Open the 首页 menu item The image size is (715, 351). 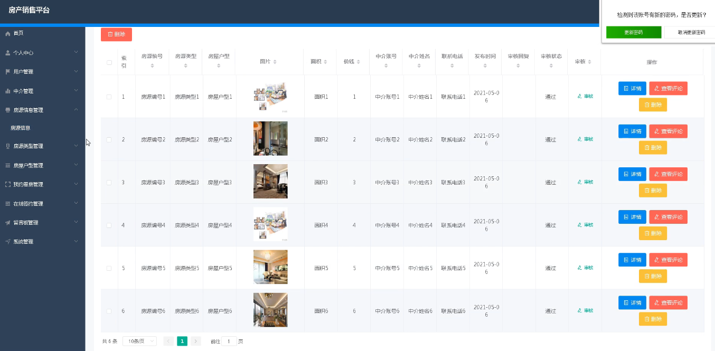(42, 33)
